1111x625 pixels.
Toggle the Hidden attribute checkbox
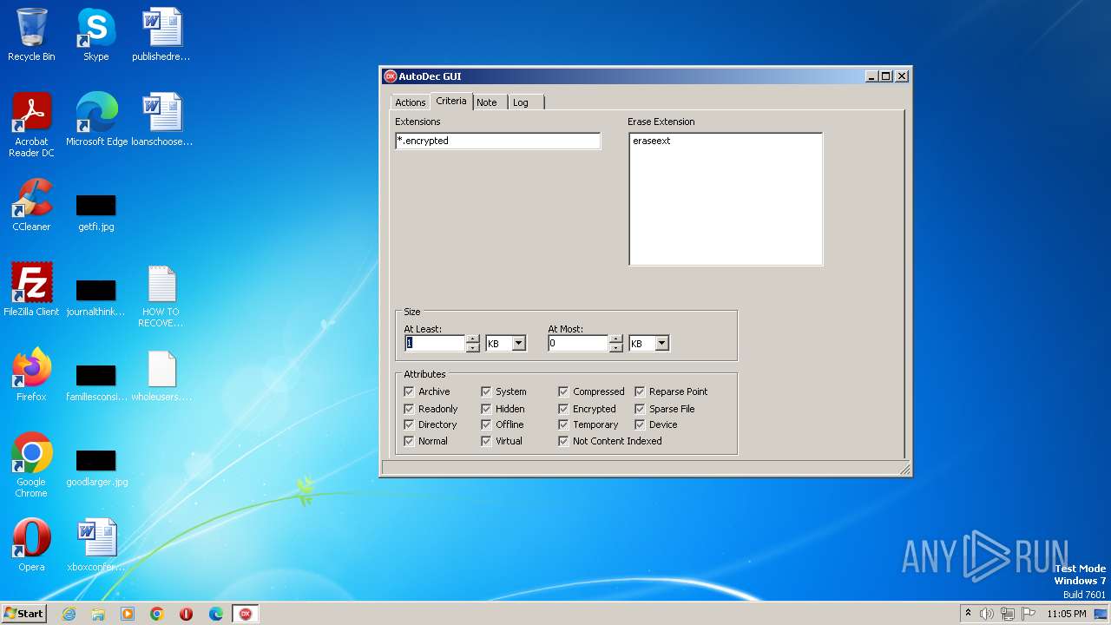(486, 409)
